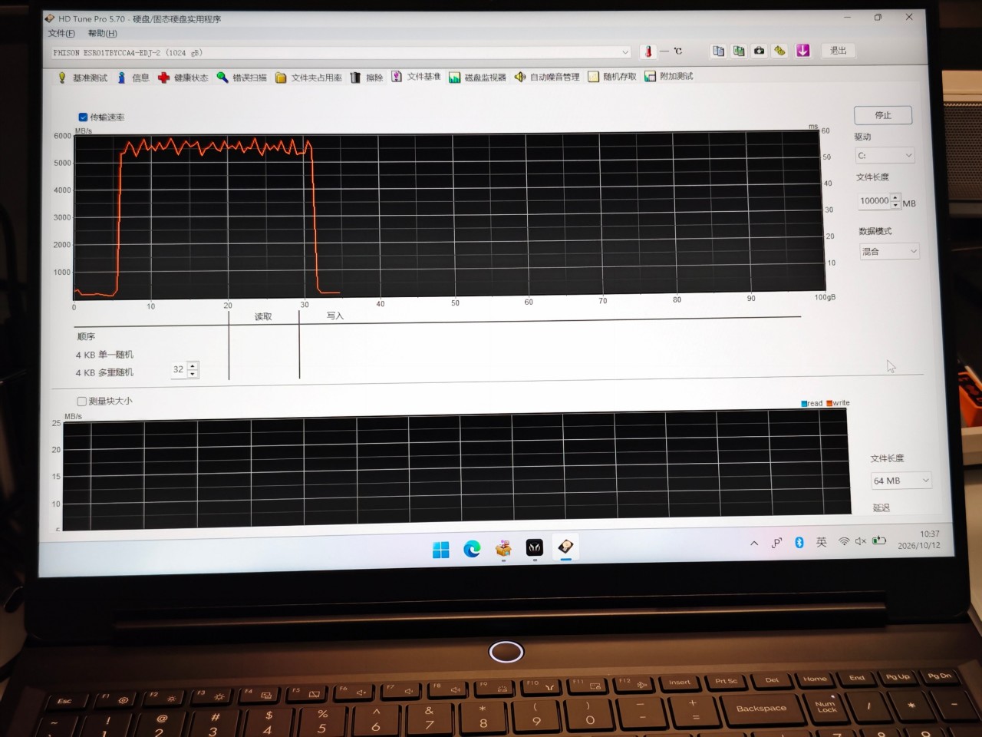This screenshot has width=982, height=737.
Task: Switch to the 基准测试 tab
Action: pos(83,78)
